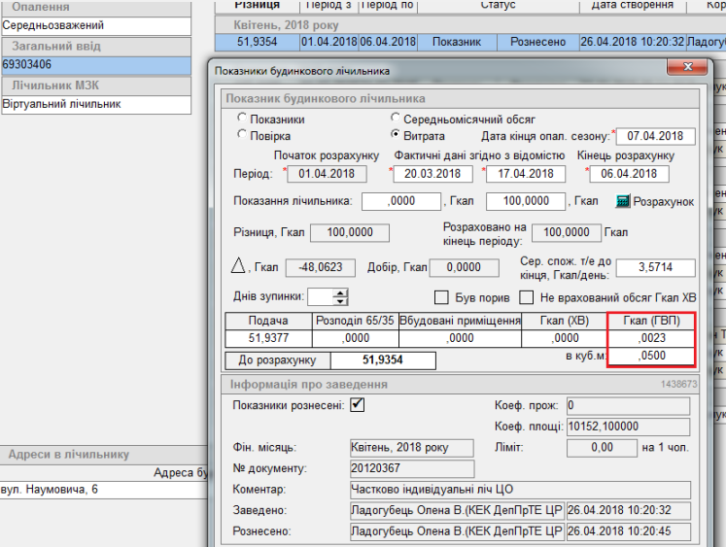Select the Витрата radio button
This screenshot has height=547, width=726.
point(396,136)
